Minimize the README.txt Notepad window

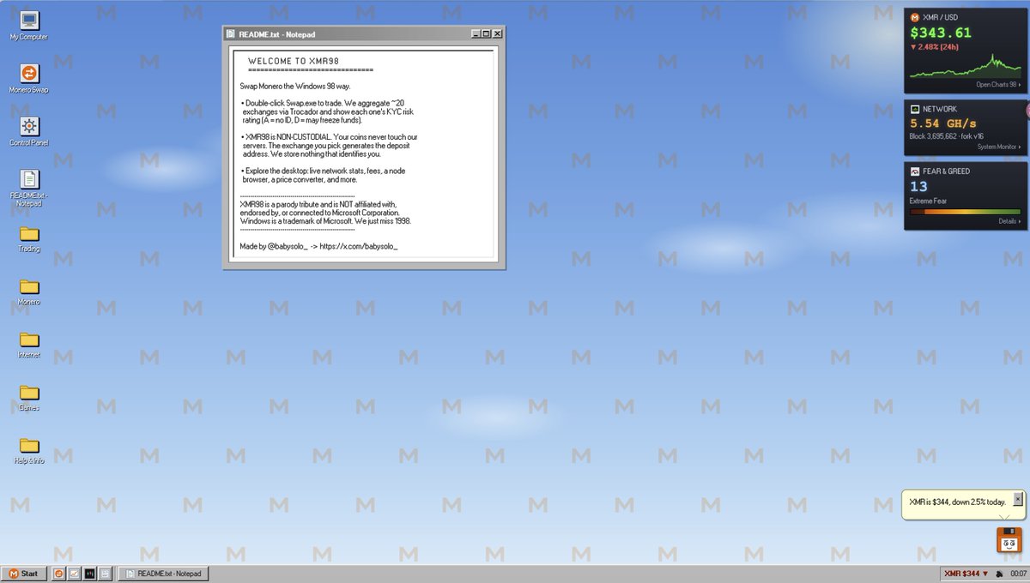(x=476, y=33)
